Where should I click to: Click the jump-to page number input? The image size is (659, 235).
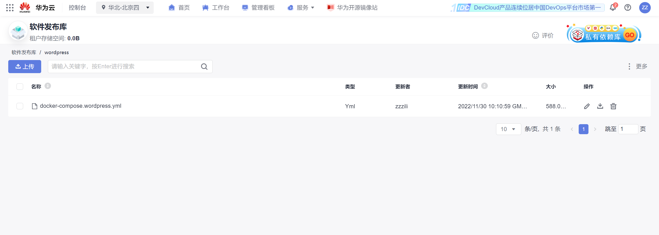click(628, 129)
